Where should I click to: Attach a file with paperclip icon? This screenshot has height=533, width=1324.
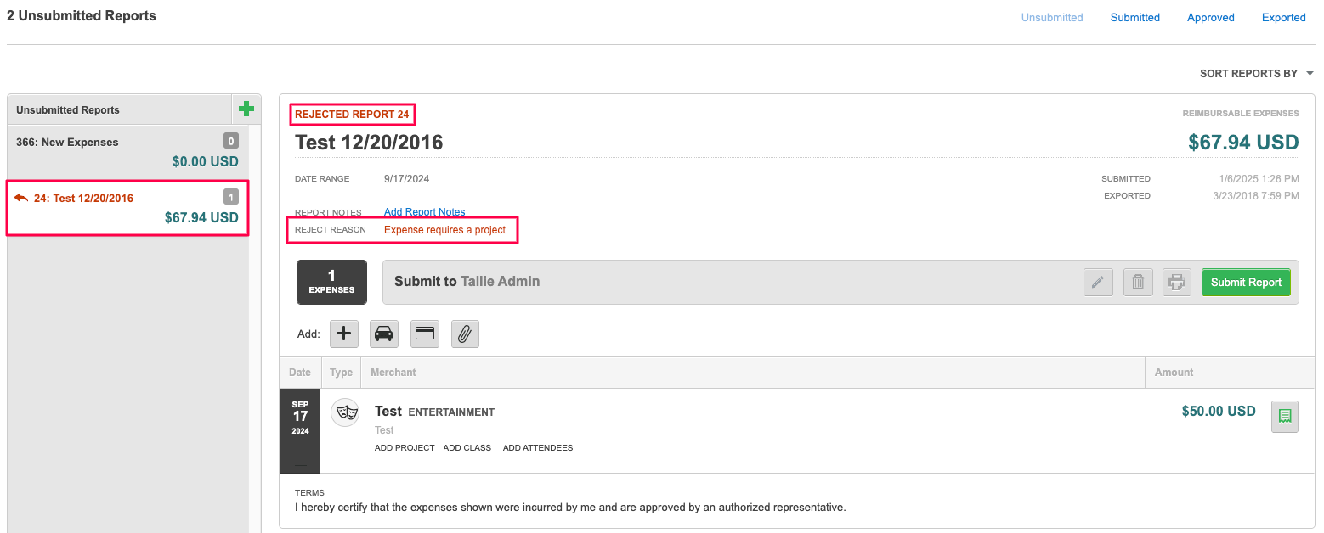(x=464, y=334)
